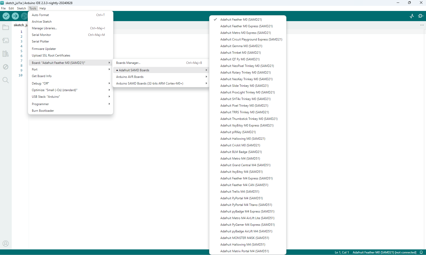Choose Auto Format
This screenshot has width=426, height=255.
pos(71,15)
